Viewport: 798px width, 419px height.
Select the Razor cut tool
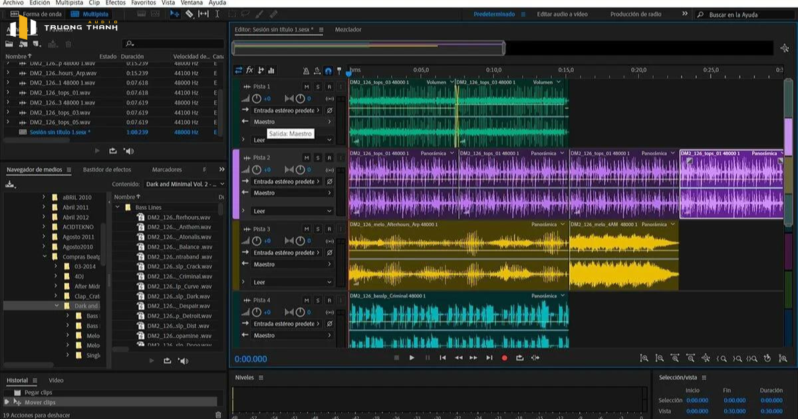click(x=190, y=14)
